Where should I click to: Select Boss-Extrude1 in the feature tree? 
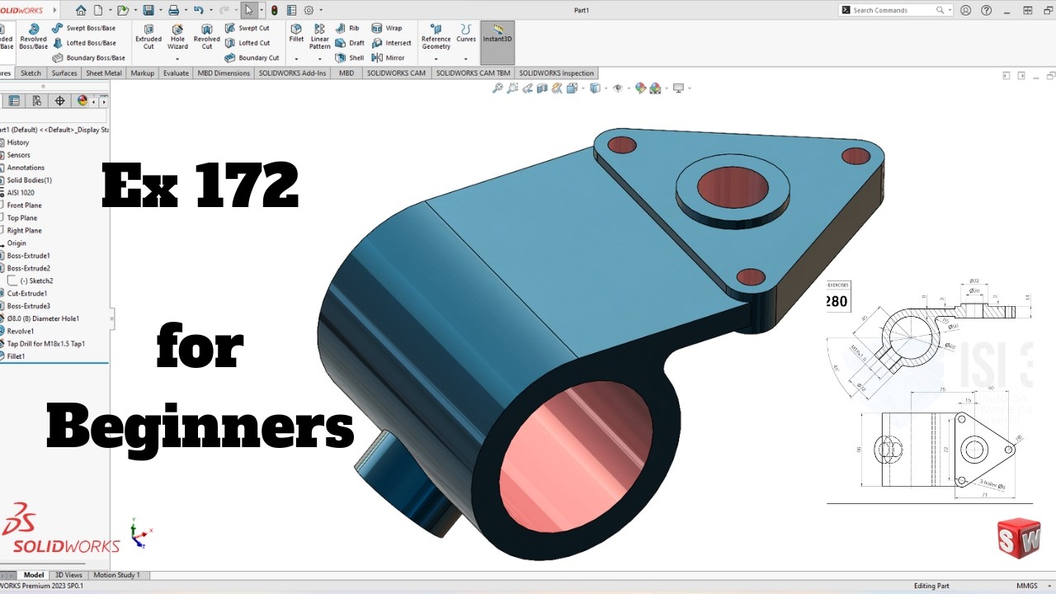point(28,256)
